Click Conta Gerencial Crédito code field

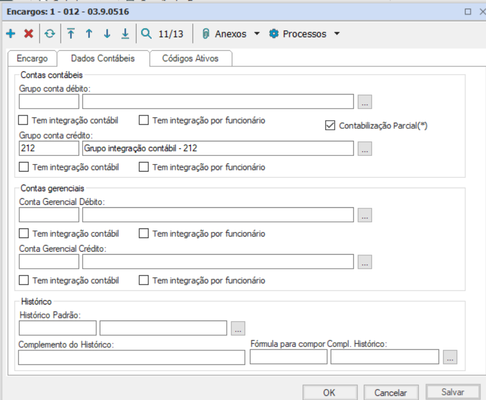(49, 262)
